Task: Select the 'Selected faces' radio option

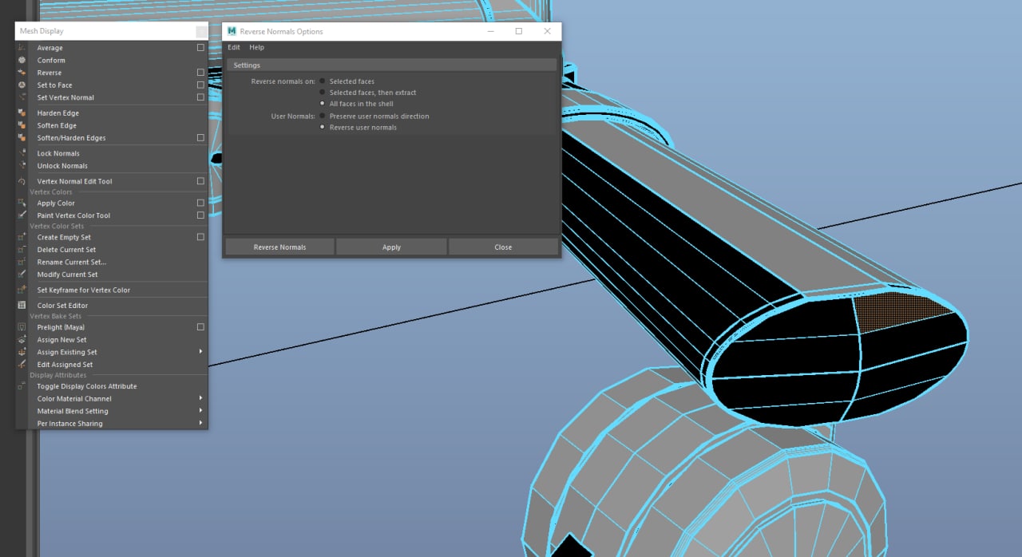Action: [x=323, y=81]
